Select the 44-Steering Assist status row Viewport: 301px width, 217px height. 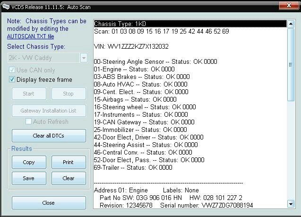coord(190,145)
